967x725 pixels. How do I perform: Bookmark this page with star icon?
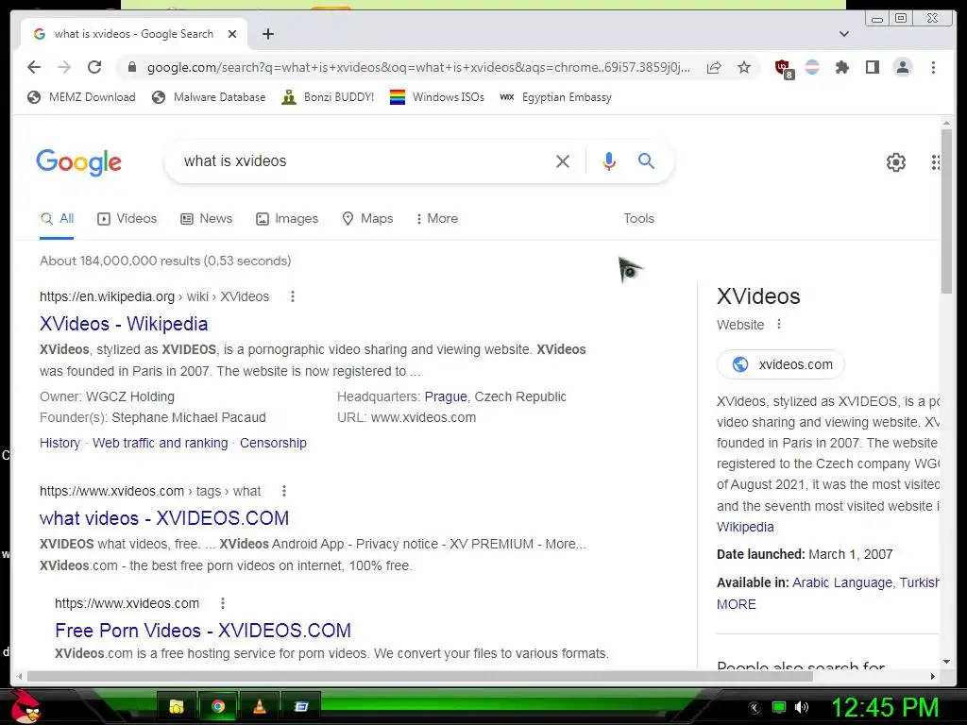coord(744,67)
